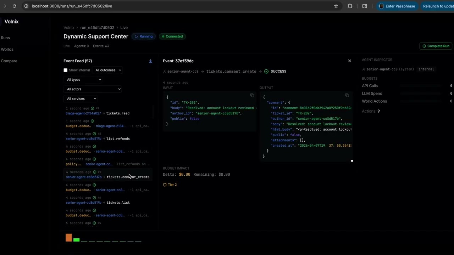Toggle the Connected status badge

coord(172,36)
